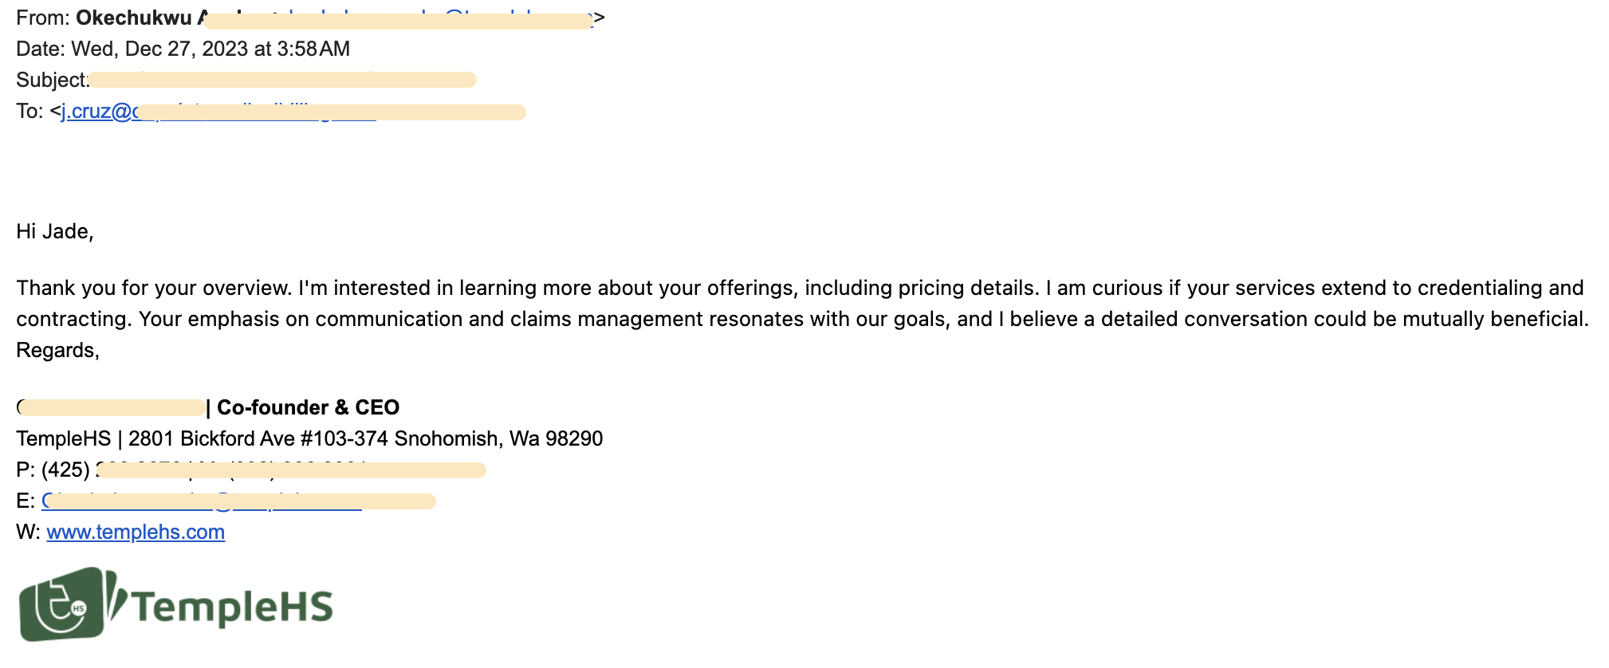Click the signature email address link
The height and width of the screenshot is (668, 1609).
pos(202,501)
